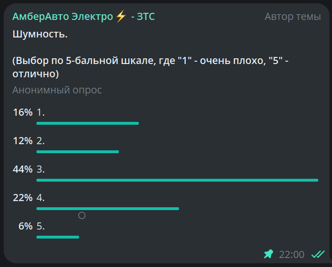Click the 22% result bar for option 4
Screen dimensions: 332x267
108,209
